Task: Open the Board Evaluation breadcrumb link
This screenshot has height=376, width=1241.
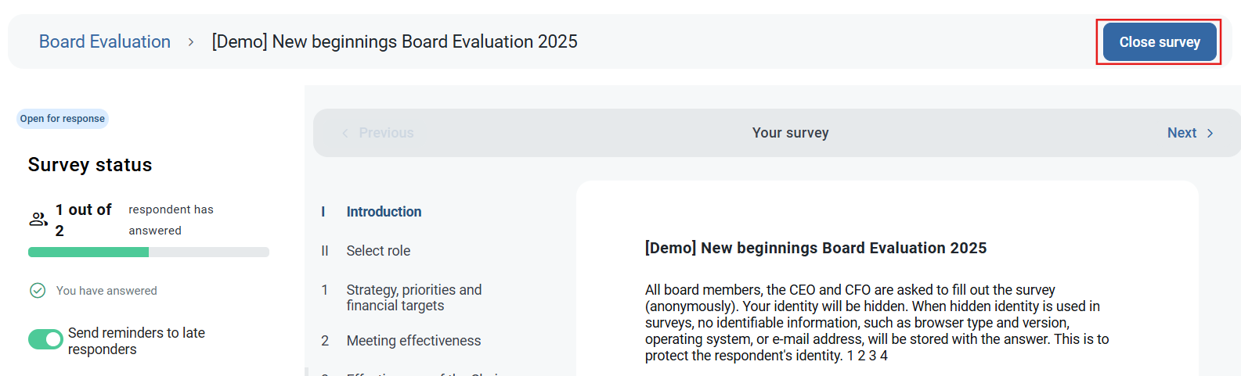Action: [x=105, y=41]
